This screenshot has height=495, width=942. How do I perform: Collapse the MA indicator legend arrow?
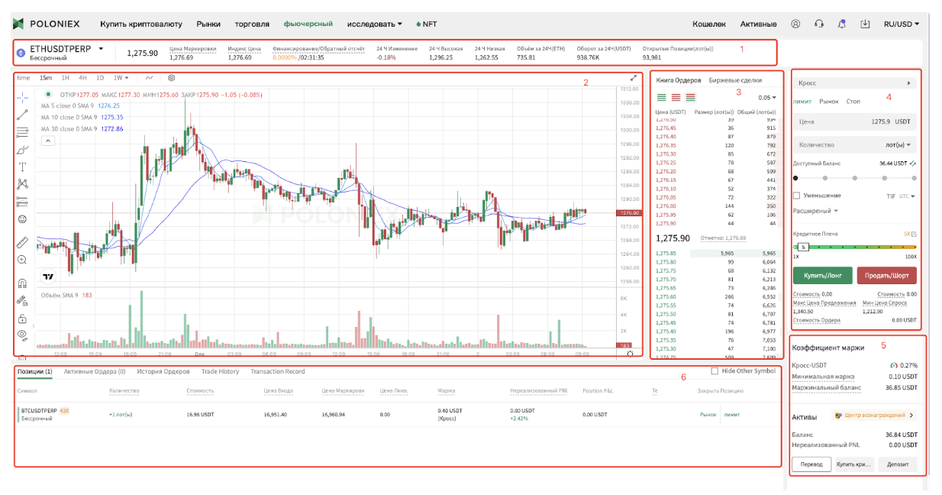47,141
